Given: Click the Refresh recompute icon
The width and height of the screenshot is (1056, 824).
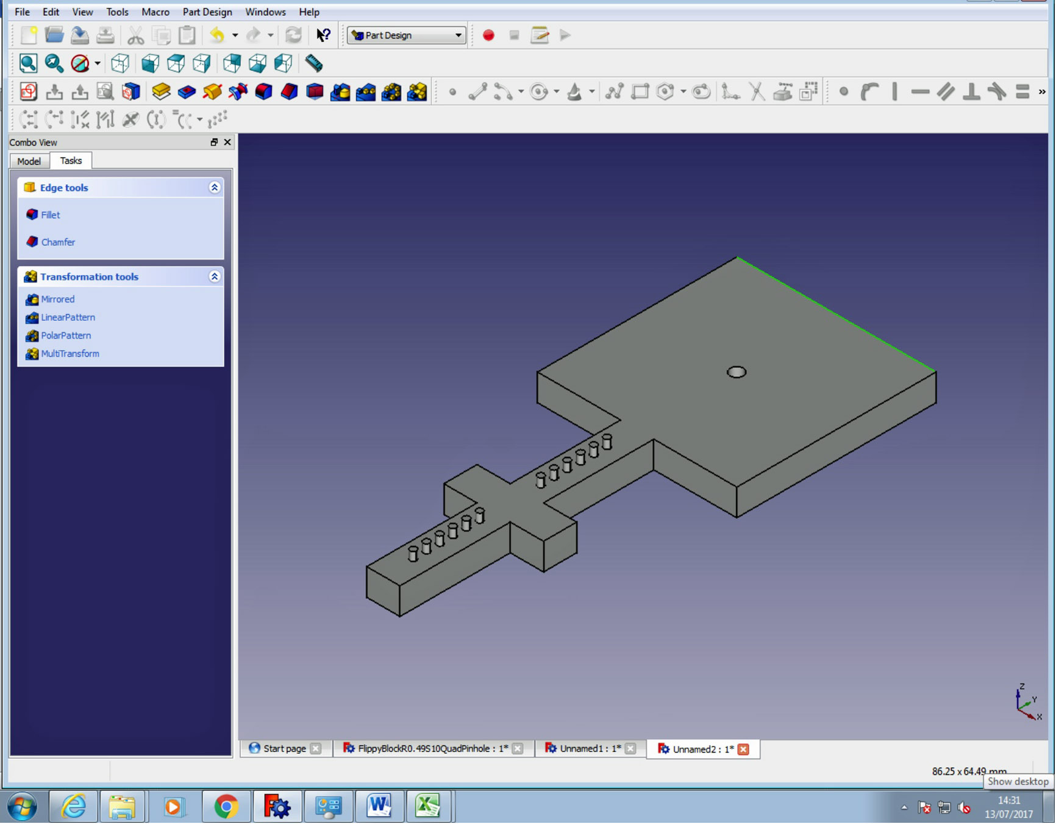Looking at the screenshot, I should pyautogui.click(x=293, y=35).
